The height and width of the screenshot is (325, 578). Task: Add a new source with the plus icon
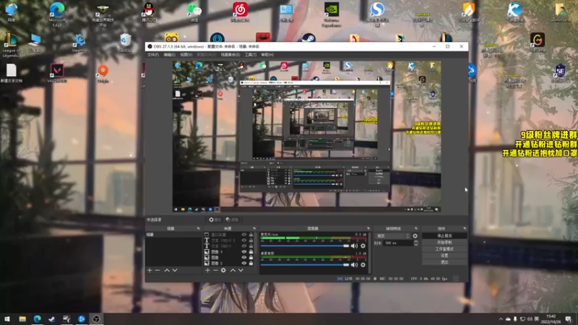pos(207,270)
